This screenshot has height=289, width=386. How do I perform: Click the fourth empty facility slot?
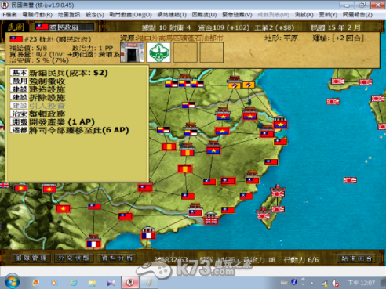212,52
